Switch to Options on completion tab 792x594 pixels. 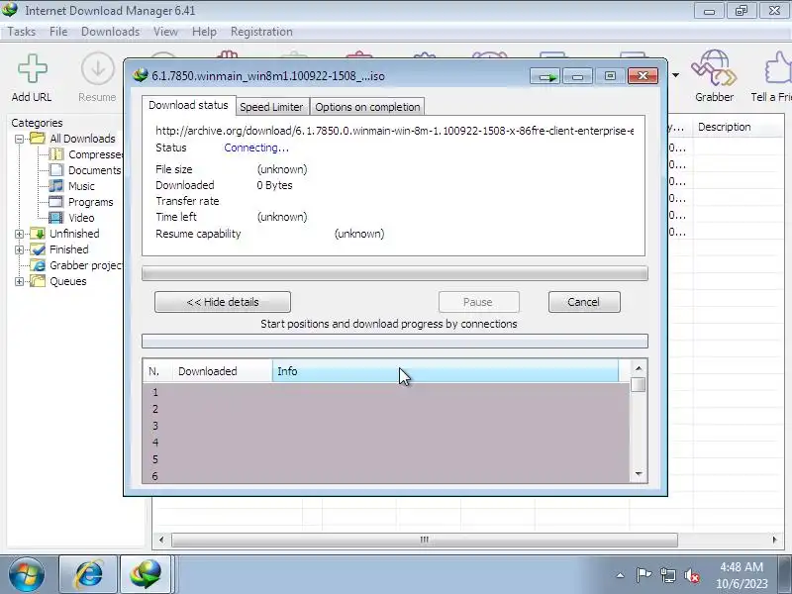point(367,107)
